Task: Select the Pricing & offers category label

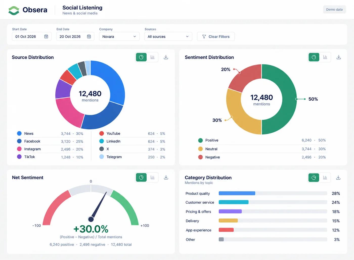Action: click(x=198, y=212)
